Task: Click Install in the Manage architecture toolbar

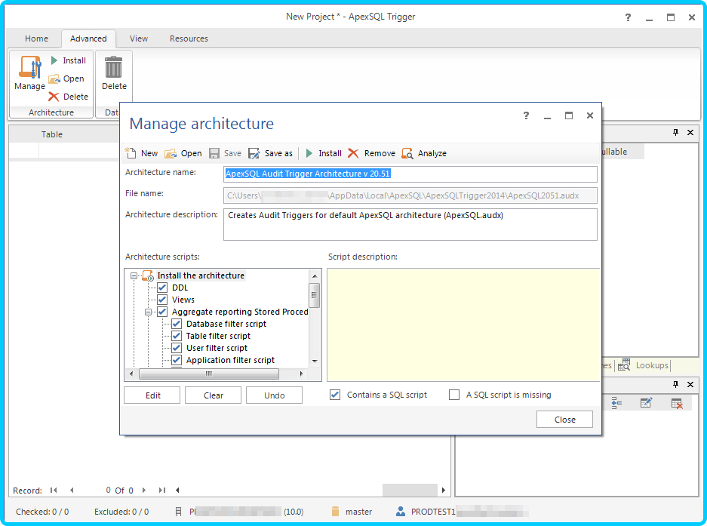Action: click(324, 153)
